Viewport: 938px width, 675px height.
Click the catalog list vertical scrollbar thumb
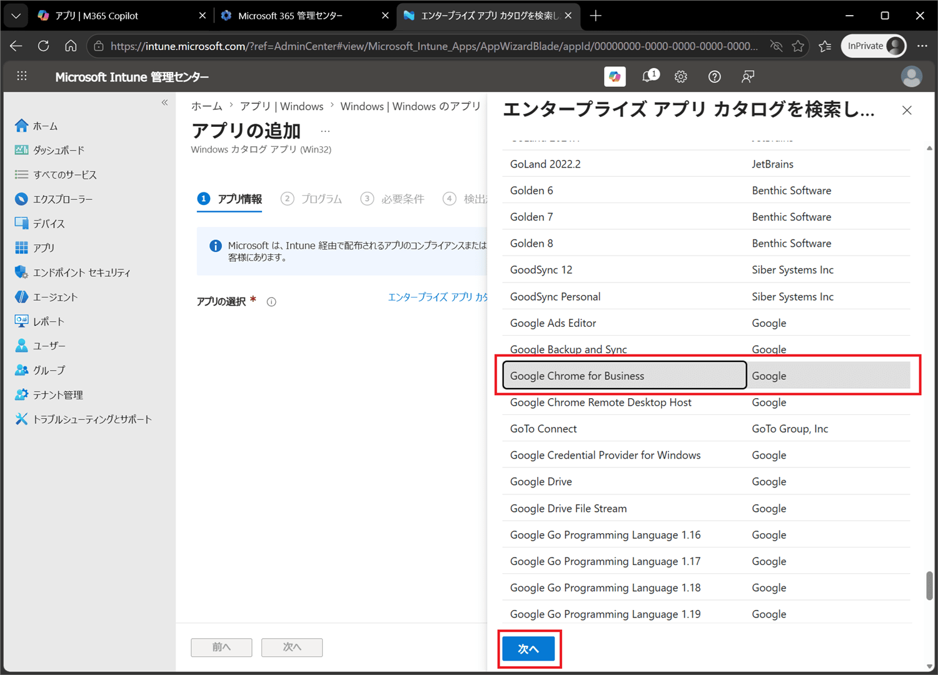click(x=929, y=586)
